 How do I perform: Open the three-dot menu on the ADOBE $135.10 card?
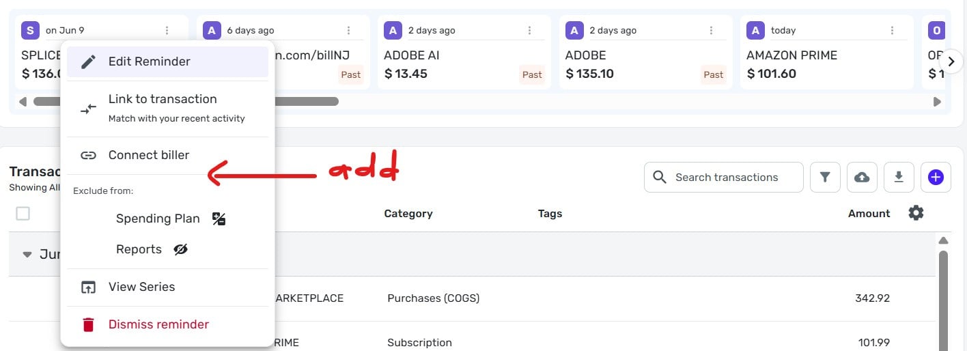click(x=711, y=30)
